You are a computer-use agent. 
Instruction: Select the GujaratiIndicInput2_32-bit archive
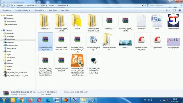(x=45, y=42)
